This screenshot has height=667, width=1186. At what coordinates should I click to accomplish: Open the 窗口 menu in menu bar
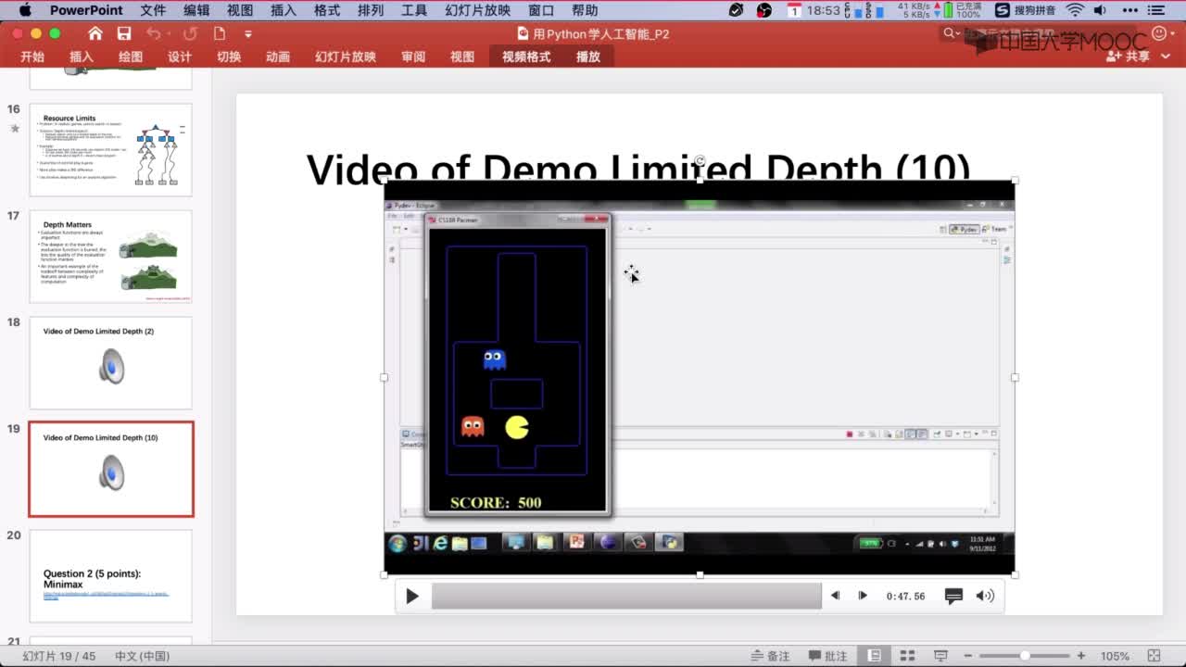pyautogui.click(x=541, y=10)
